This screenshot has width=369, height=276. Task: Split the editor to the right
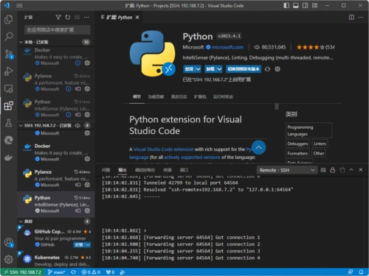tap(351, 17)
